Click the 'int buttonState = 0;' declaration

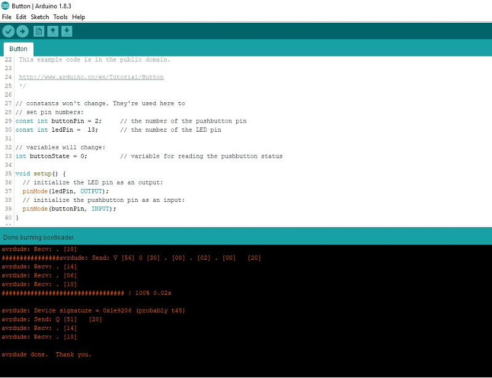[x=51, y=156]
